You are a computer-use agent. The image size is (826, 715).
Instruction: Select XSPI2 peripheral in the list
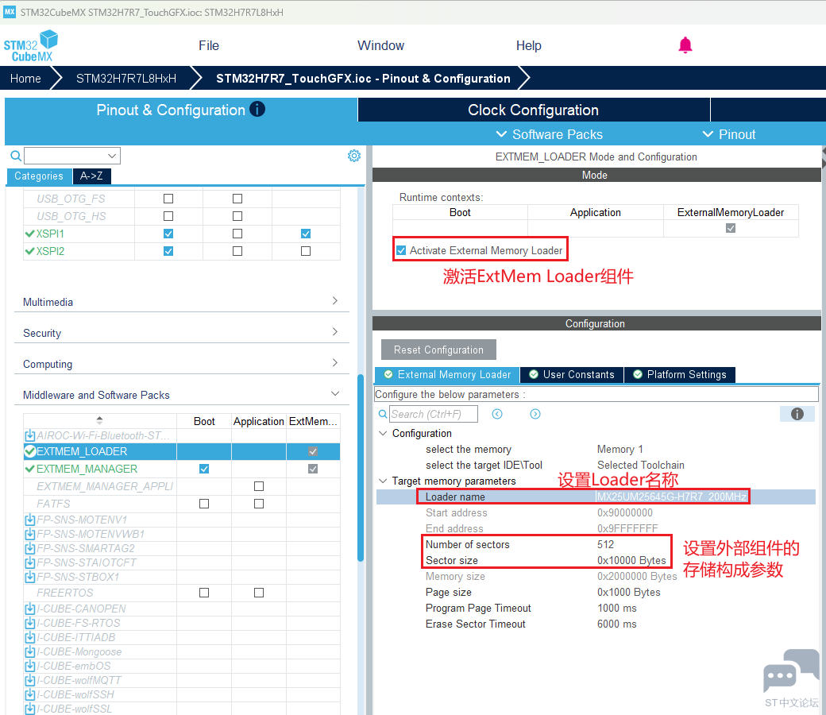(50, 251)
